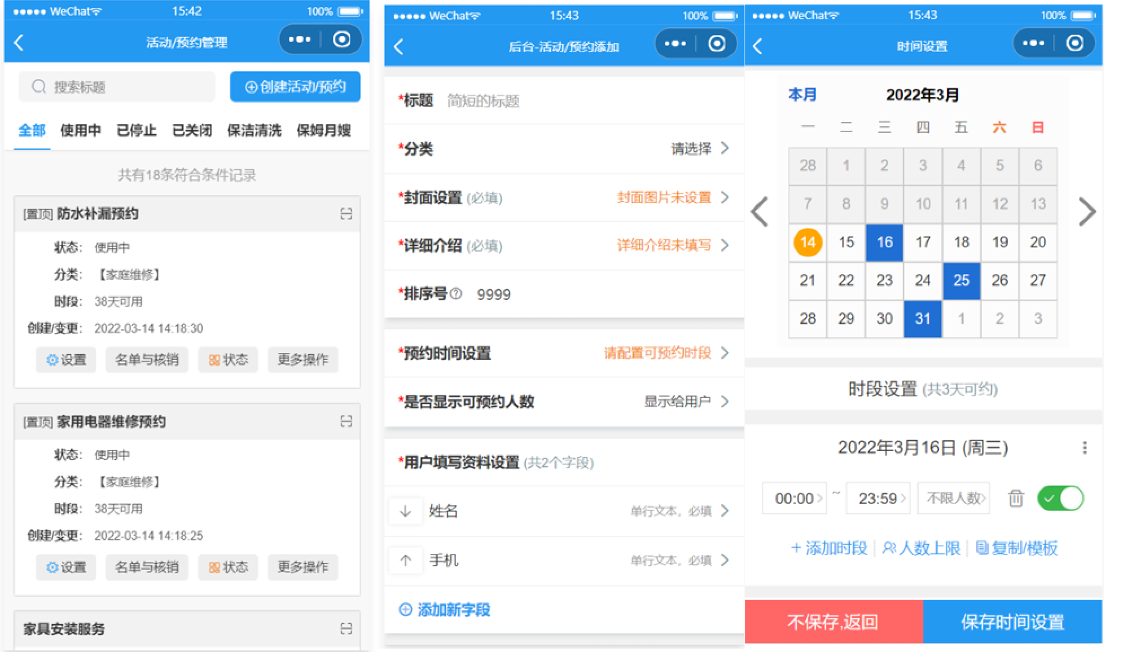Select calendar date 27
This screenshot has width=1123, height=652.
[1038, 281]
